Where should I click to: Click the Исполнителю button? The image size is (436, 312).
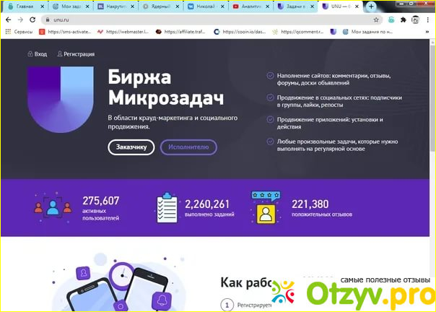[188, 147]
